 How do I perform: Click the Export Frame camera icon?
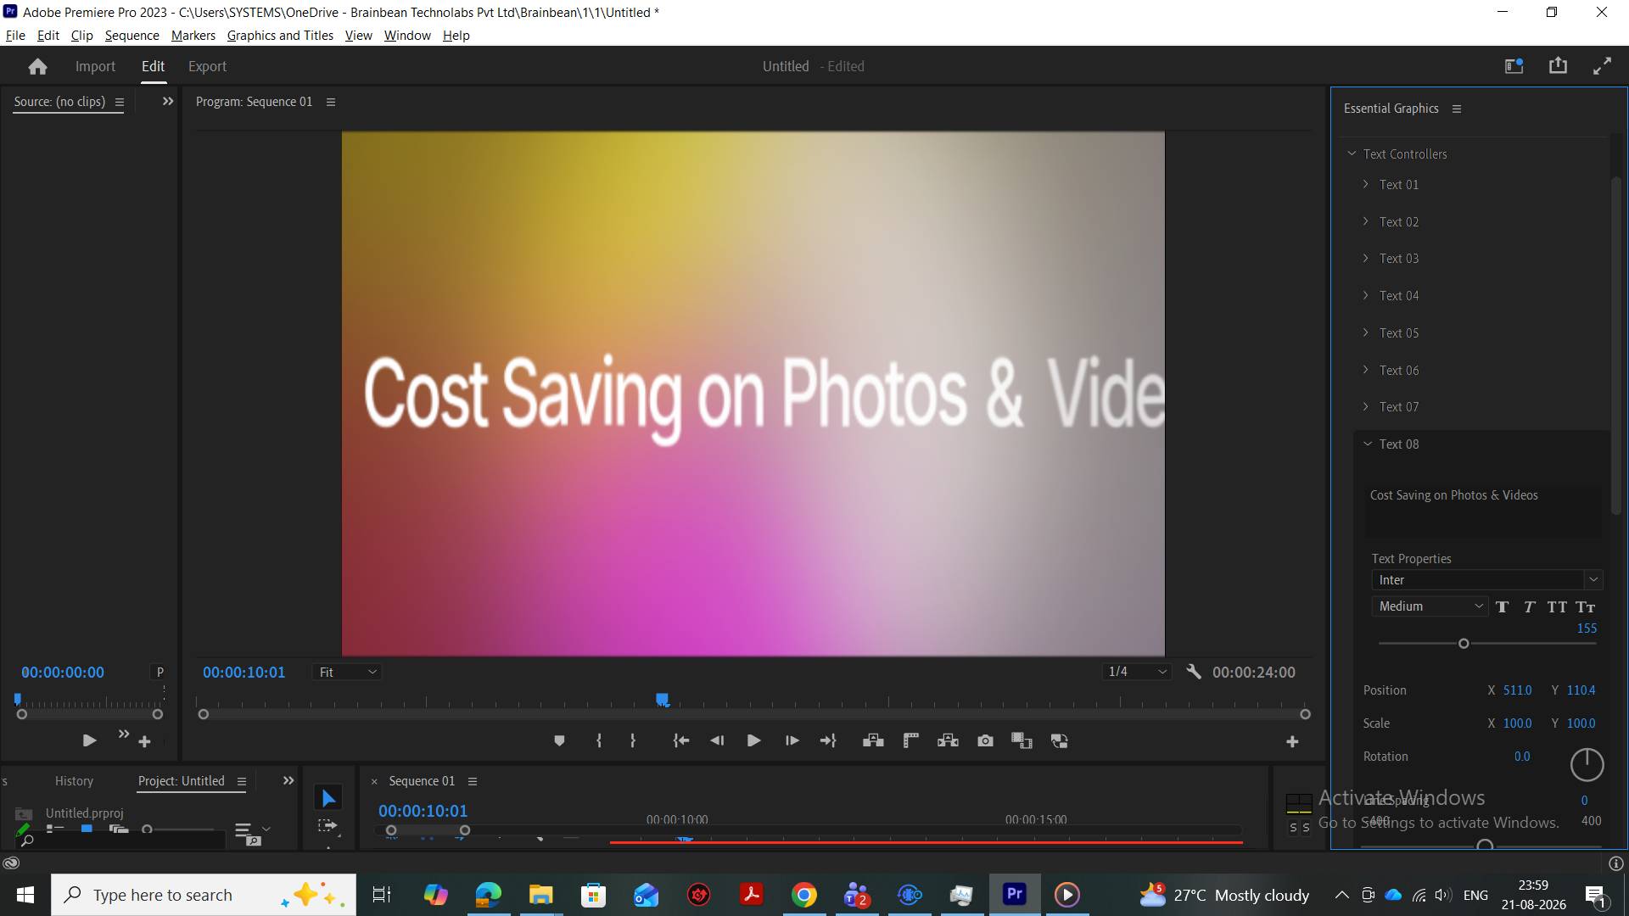[985, 740]
